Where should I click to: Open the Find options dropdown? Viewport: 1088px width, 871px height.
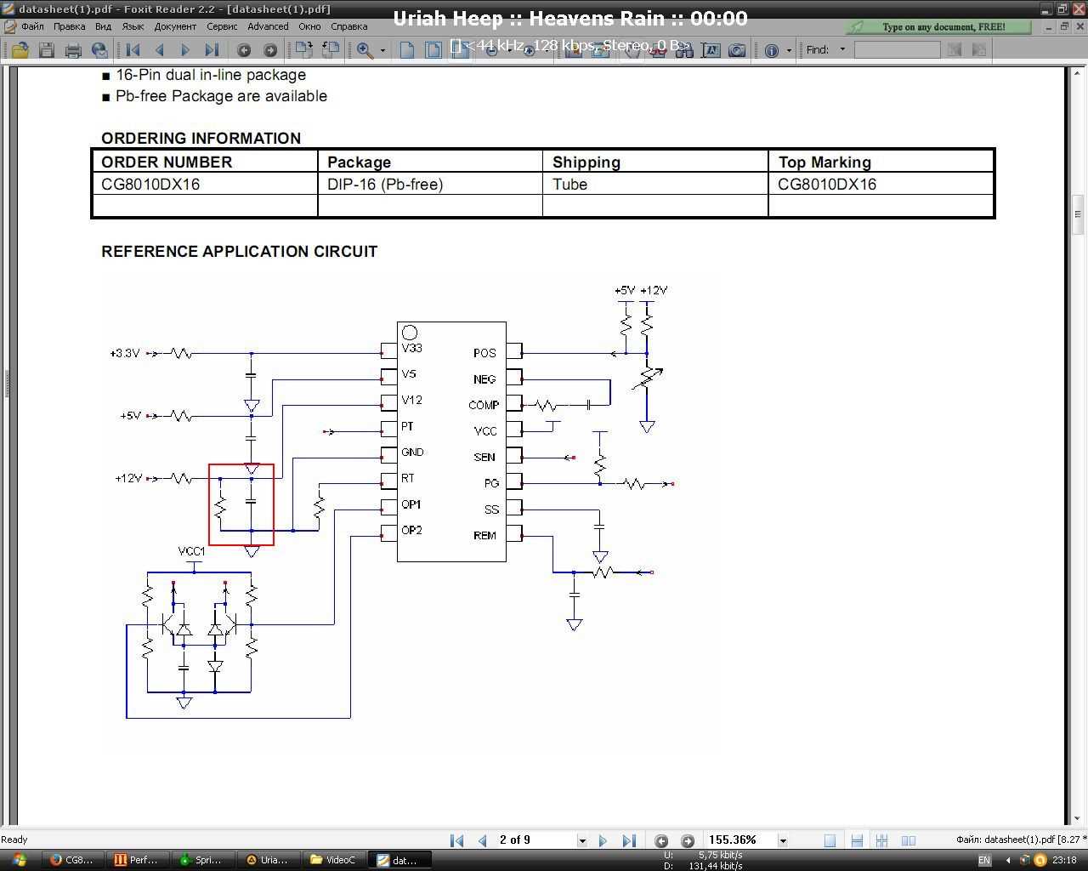click(x=842, y=49)
